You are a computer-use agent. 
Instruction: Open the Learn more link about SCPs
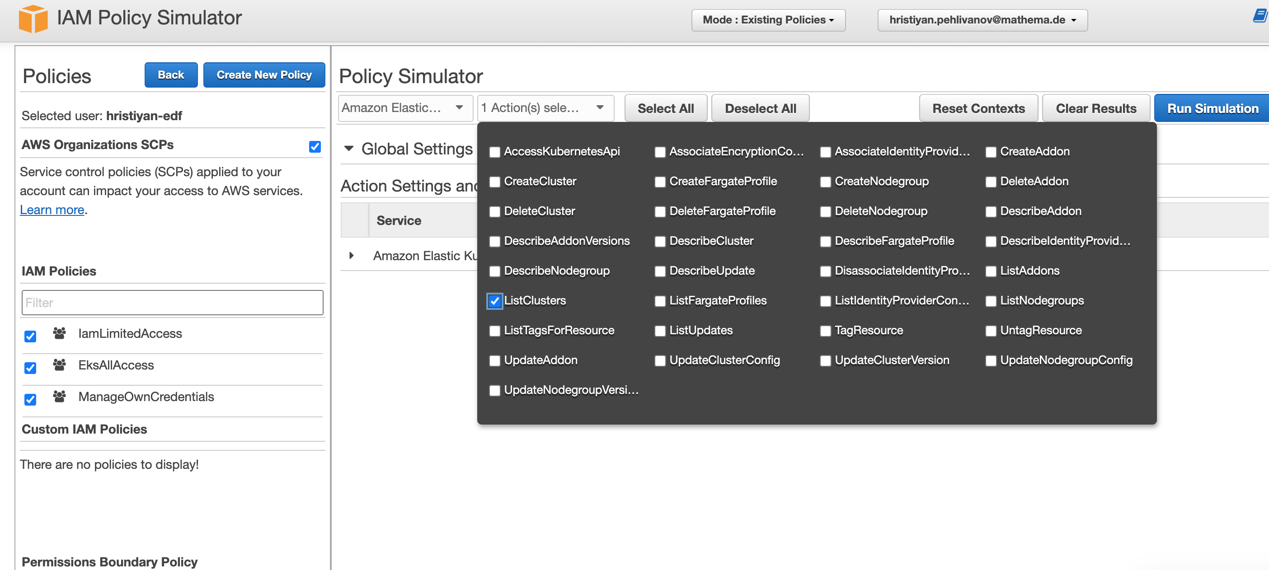coord(51,210)
